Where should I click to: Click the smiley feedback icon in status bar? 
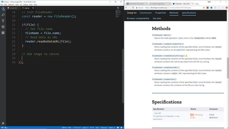click(118, 128)
